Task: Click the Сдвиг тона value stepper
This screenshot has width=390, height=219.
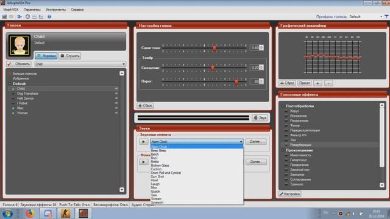Action: coord(261,47)
